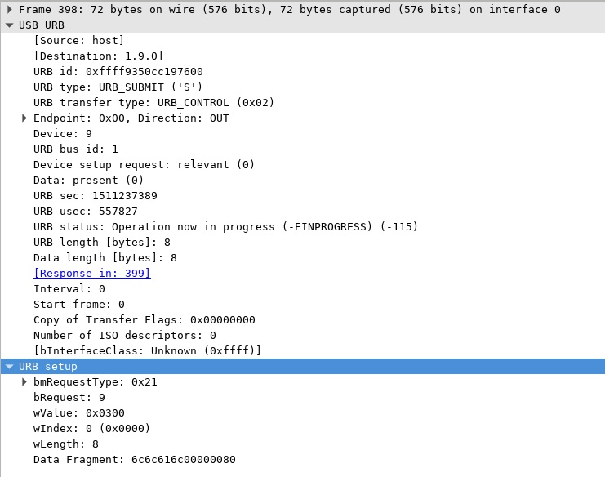This screenshot has height=477, width=605.
Task: Expand the bmRequestType 0x21 row
Action: pyautogui.click(x=24, y=381)
